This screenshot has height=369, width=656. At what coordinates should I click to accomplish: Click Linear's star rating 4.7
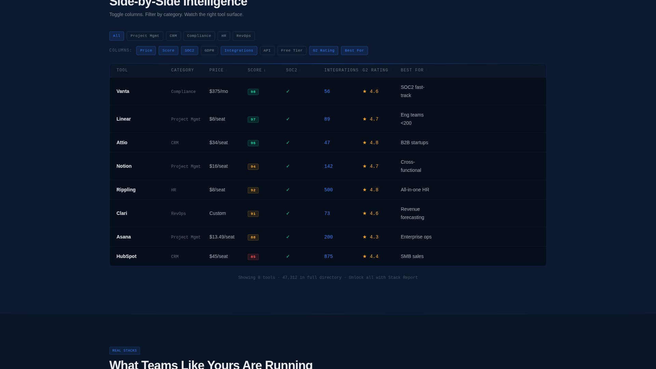coord(371,119)
